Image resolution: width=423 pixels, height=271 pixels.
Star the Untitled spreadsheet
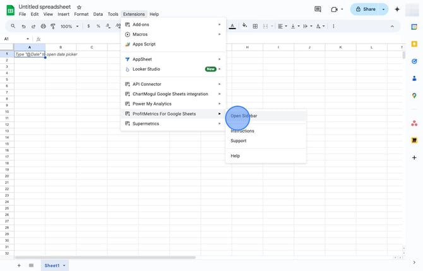pyautogui.click(x=79, y=8)
